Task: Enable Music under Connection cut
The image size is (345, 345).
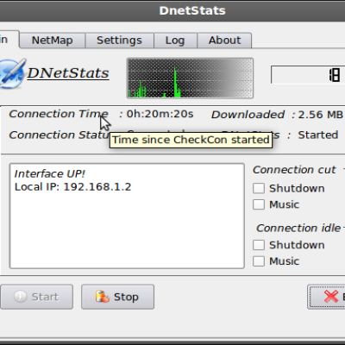Action: (259, 204)
